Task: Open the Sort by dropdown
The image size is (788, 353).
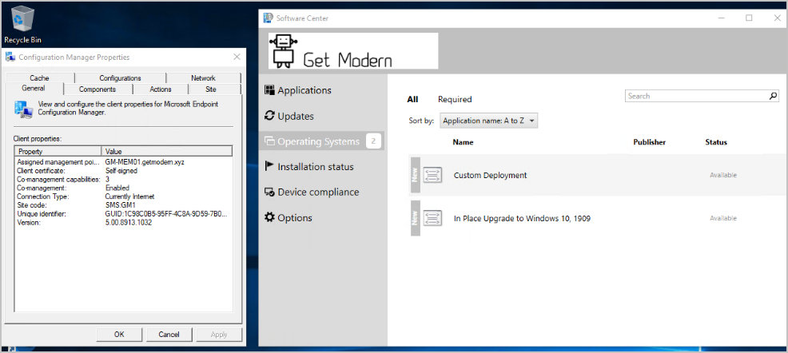Action: pos(489,121)
